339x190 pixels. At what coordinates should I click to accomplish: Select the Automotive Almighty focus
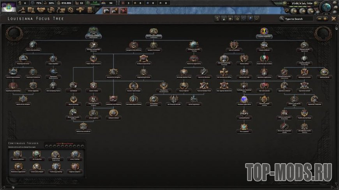(113, 72)
